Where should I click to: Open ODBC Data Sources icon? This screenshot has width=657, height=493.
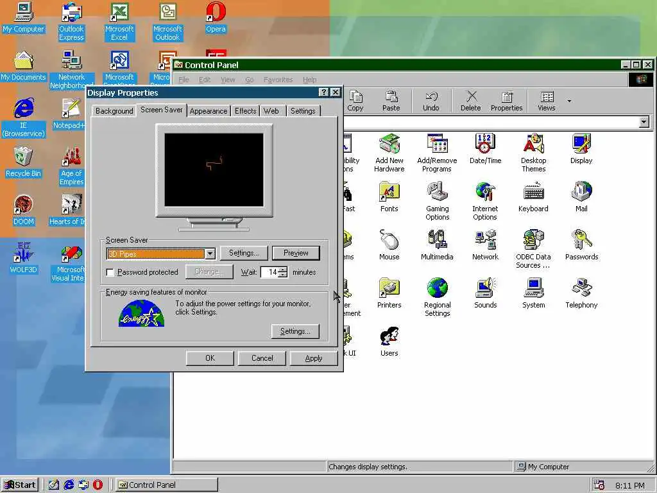[533, 249]
